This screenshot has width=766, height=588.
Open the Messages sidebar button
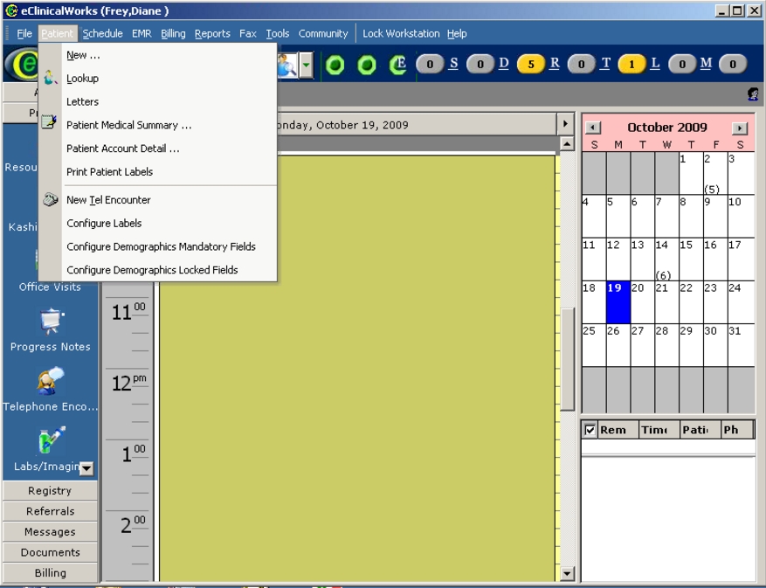pos(50,532)
